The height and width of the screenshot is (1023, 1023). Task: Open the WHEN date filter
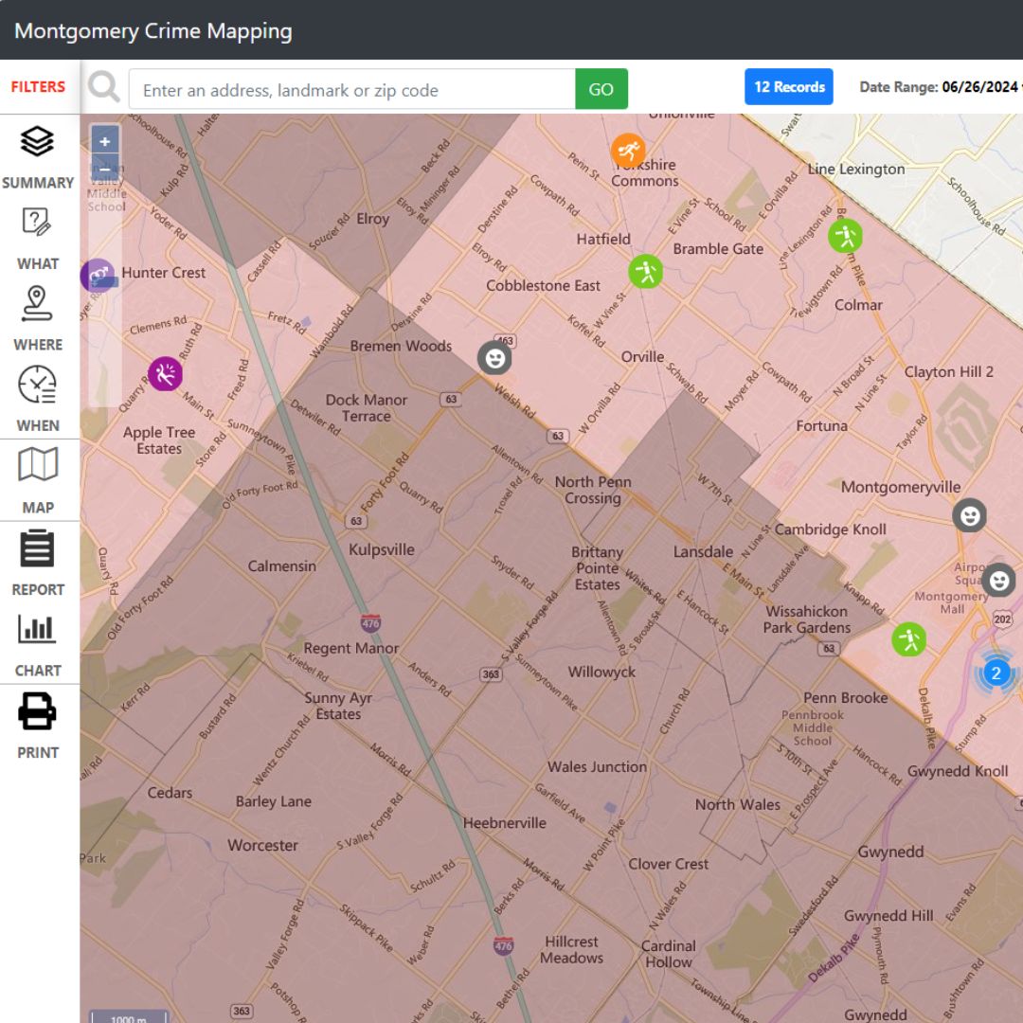[38, 399]
